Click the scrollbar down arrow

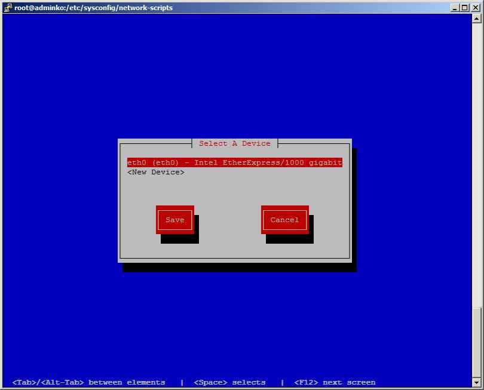476,382
